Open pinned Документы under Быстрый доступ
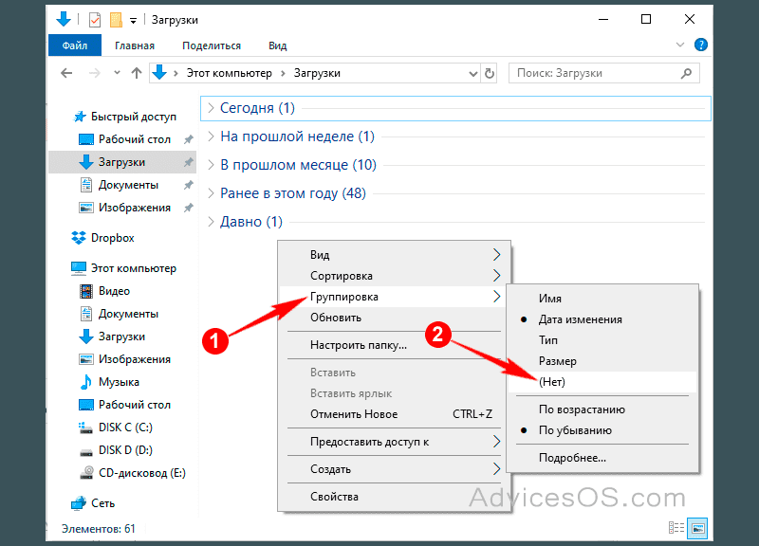Screen dimensions: 759x546 pyautogui.click(x=119, y=185)
